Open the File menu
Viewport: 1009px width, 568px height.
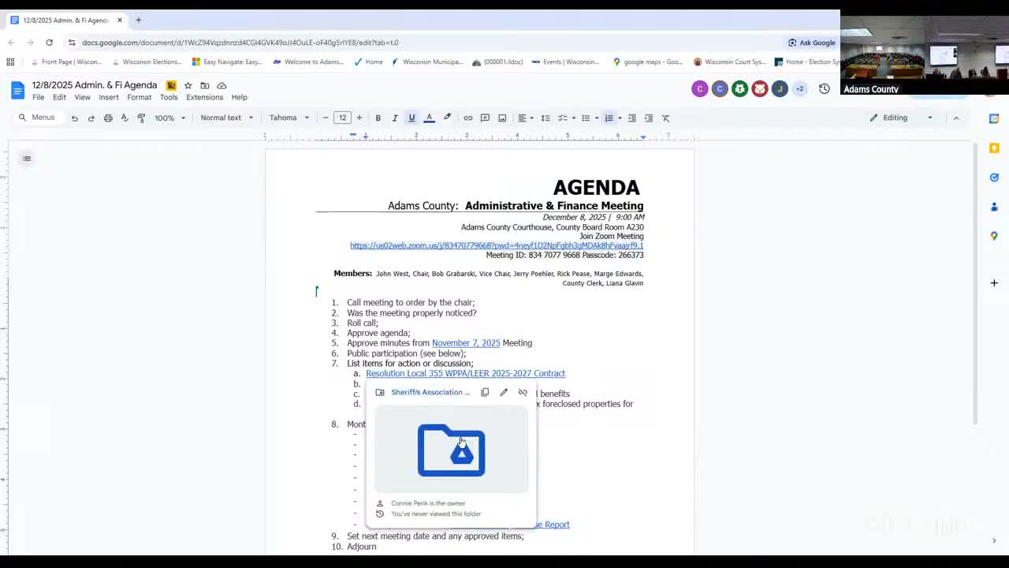[x=38, y=98]
